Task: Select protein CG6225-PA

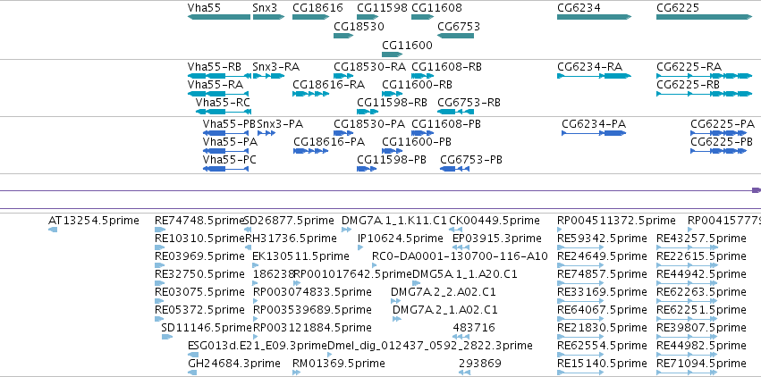Action: pos(718,133)
